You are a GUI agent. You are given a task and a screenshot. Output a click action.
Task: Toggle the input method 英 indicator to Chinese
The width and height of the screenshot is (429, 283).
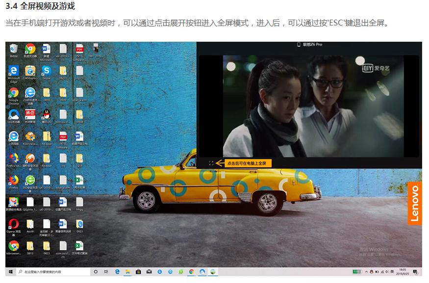click(392, 272)
